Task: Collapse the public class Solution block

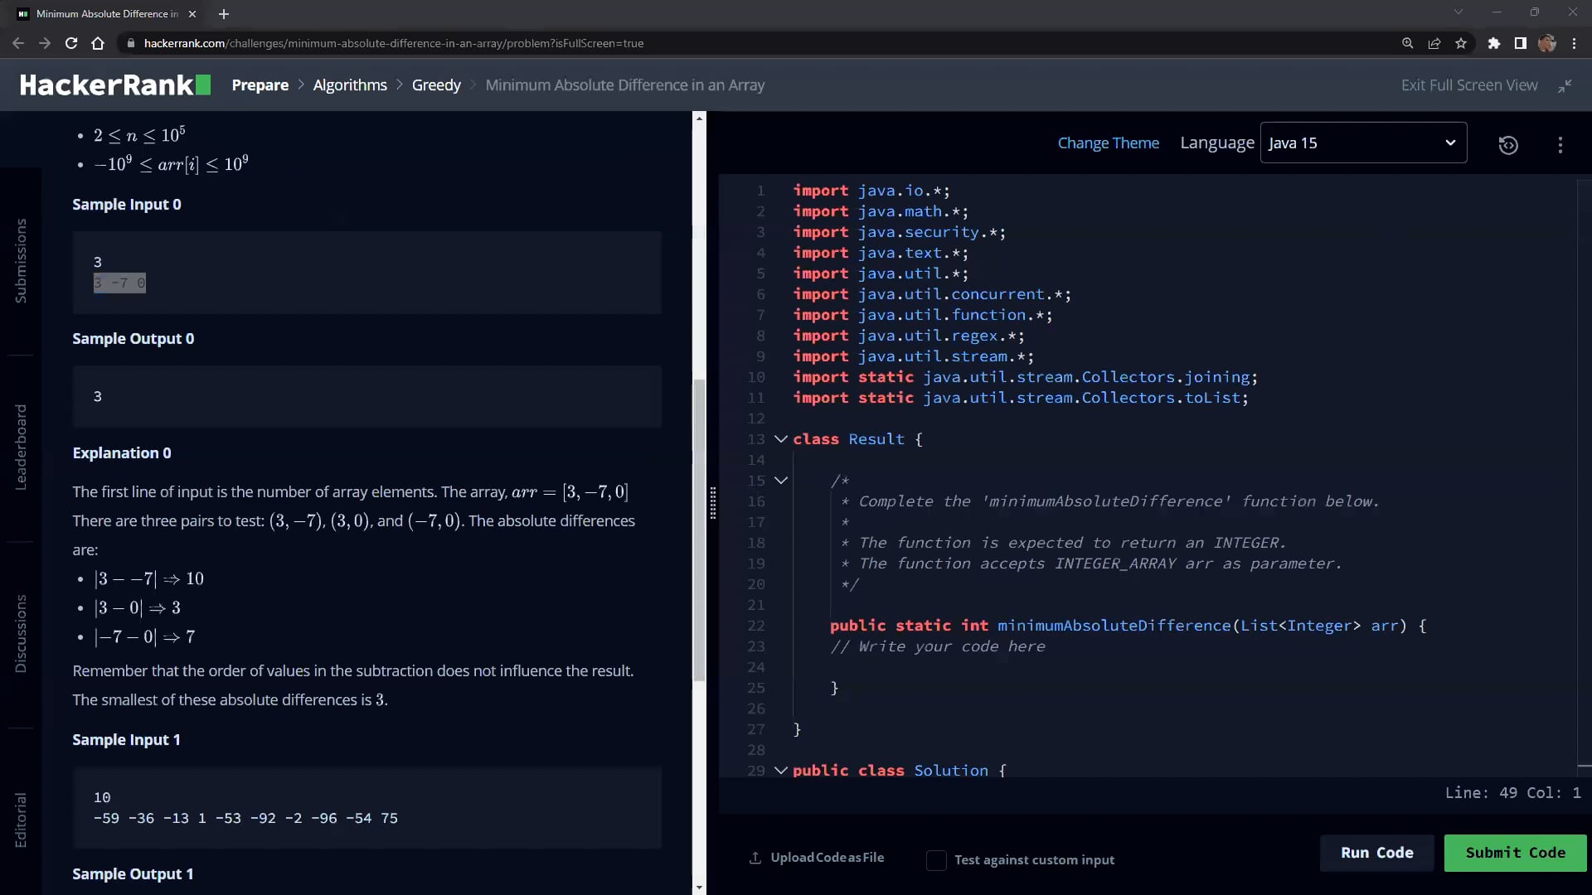Action: (780, 770)
